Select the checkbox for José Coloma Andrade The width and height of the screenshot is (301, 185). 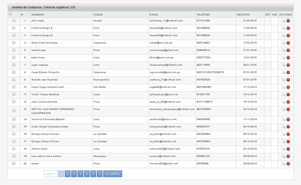pyautogui.click(x=14, y=102)
